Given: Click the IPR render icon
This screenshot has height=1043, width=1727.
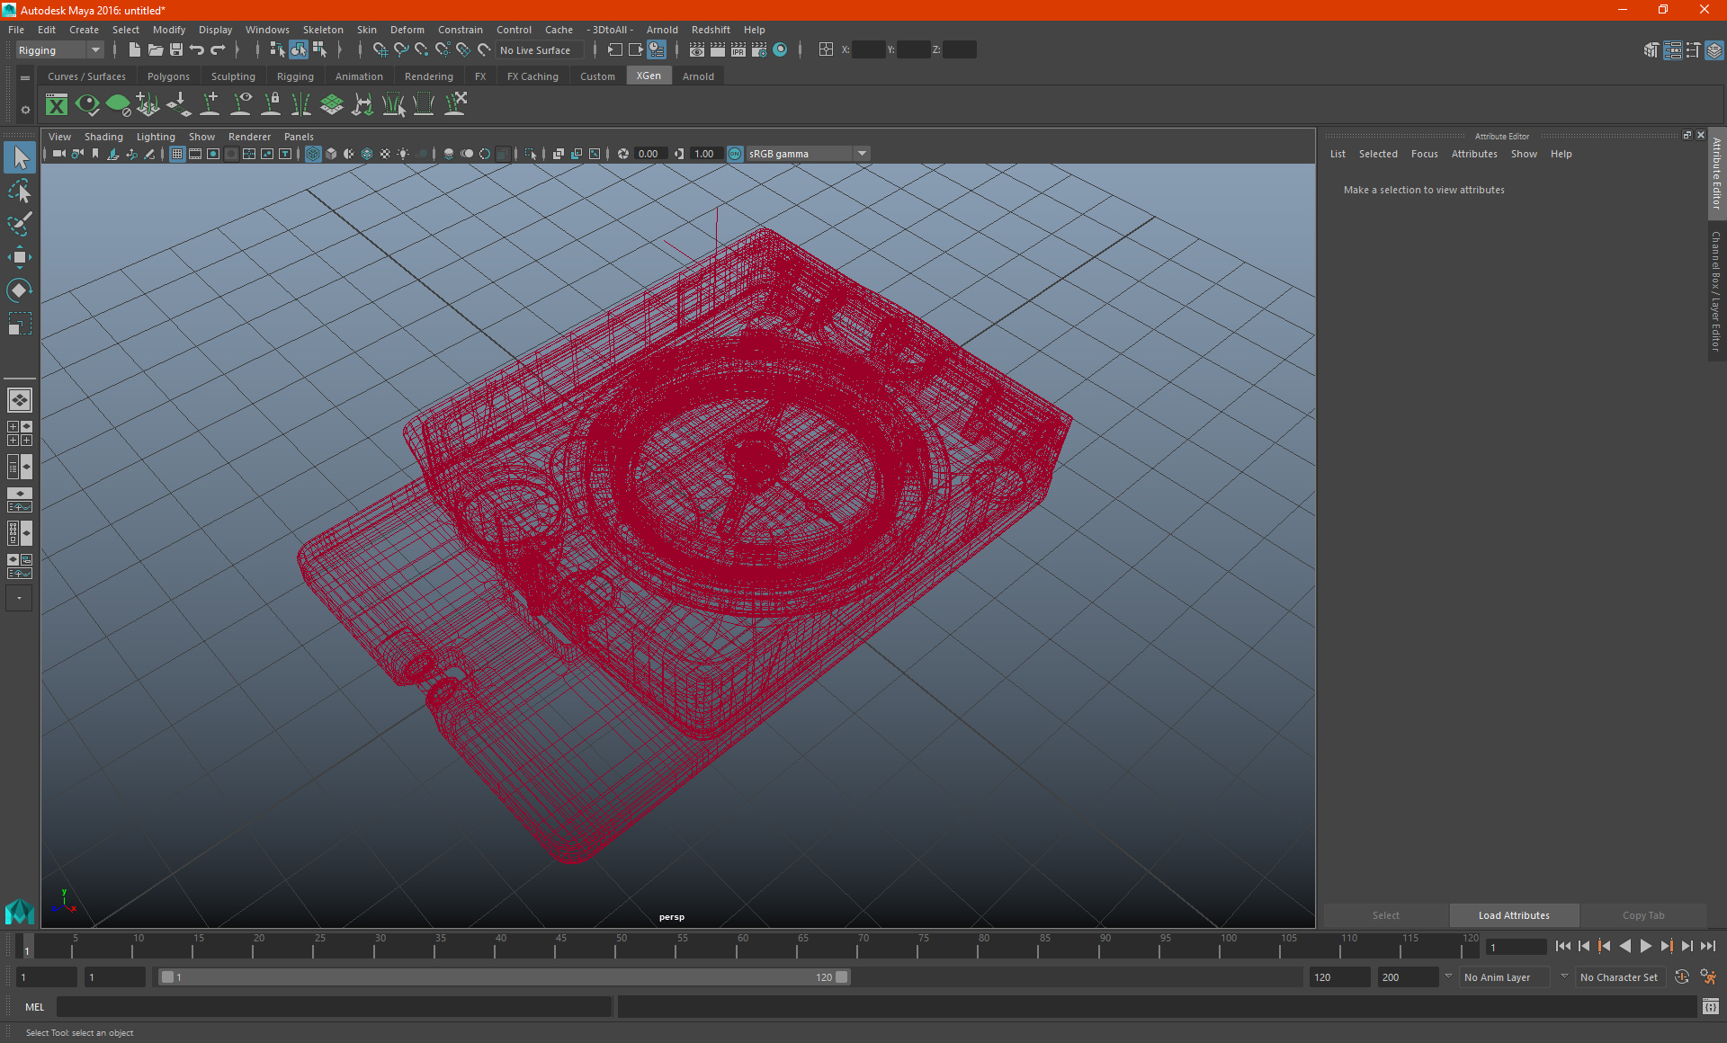Looking at the screenshot, I should coord(738,50).
